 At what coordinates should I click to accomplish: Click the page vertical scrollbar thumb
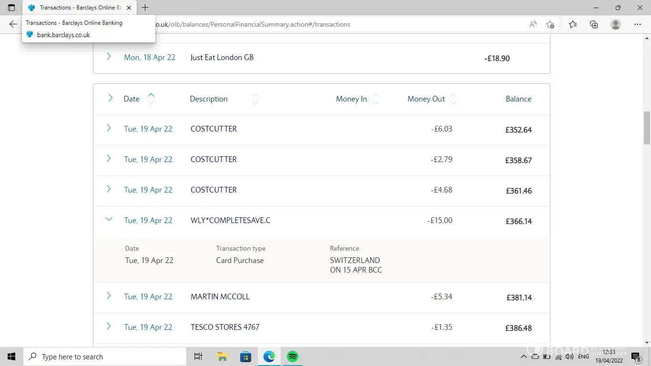(647, 128)
